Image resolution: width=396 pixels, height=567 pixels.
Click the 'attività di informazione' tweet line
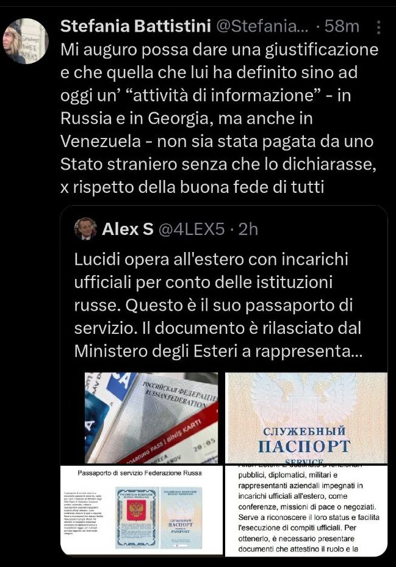[x=206, y=95]
